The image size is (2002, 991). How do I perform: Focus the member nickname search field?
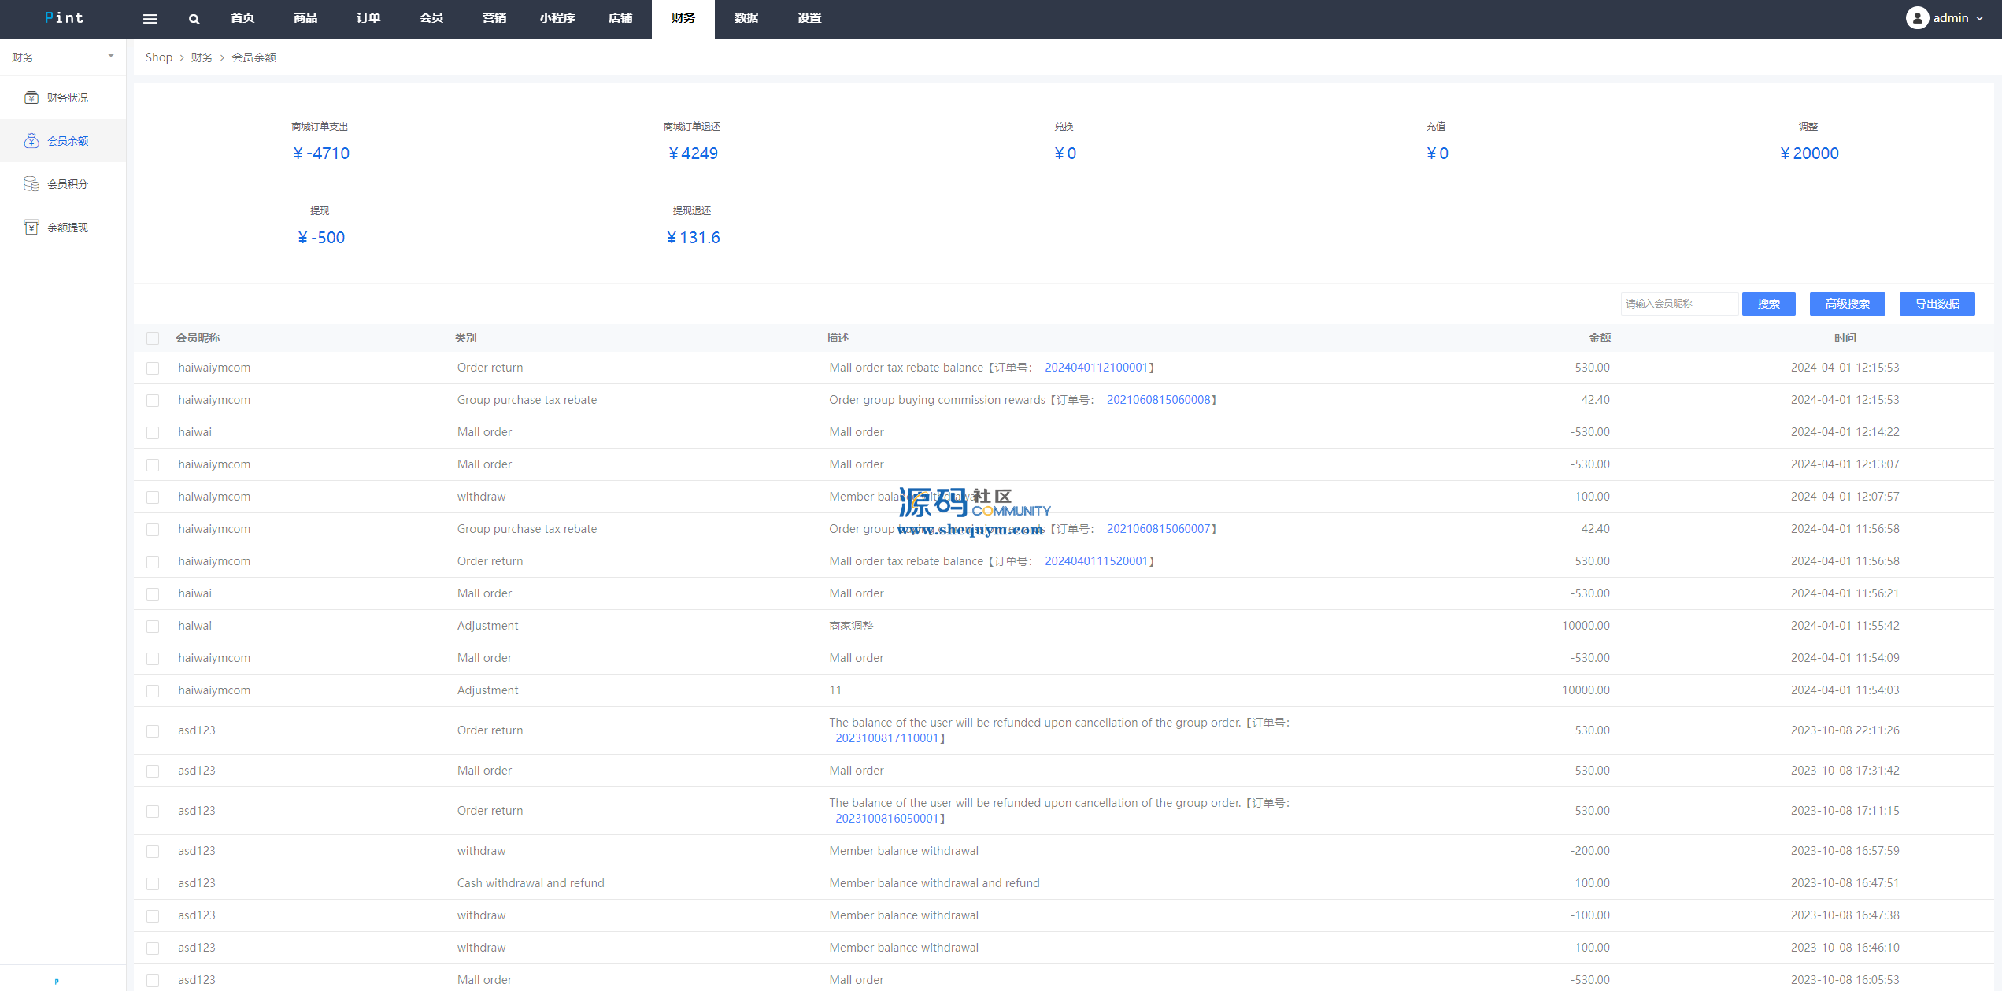(1679, 304)
